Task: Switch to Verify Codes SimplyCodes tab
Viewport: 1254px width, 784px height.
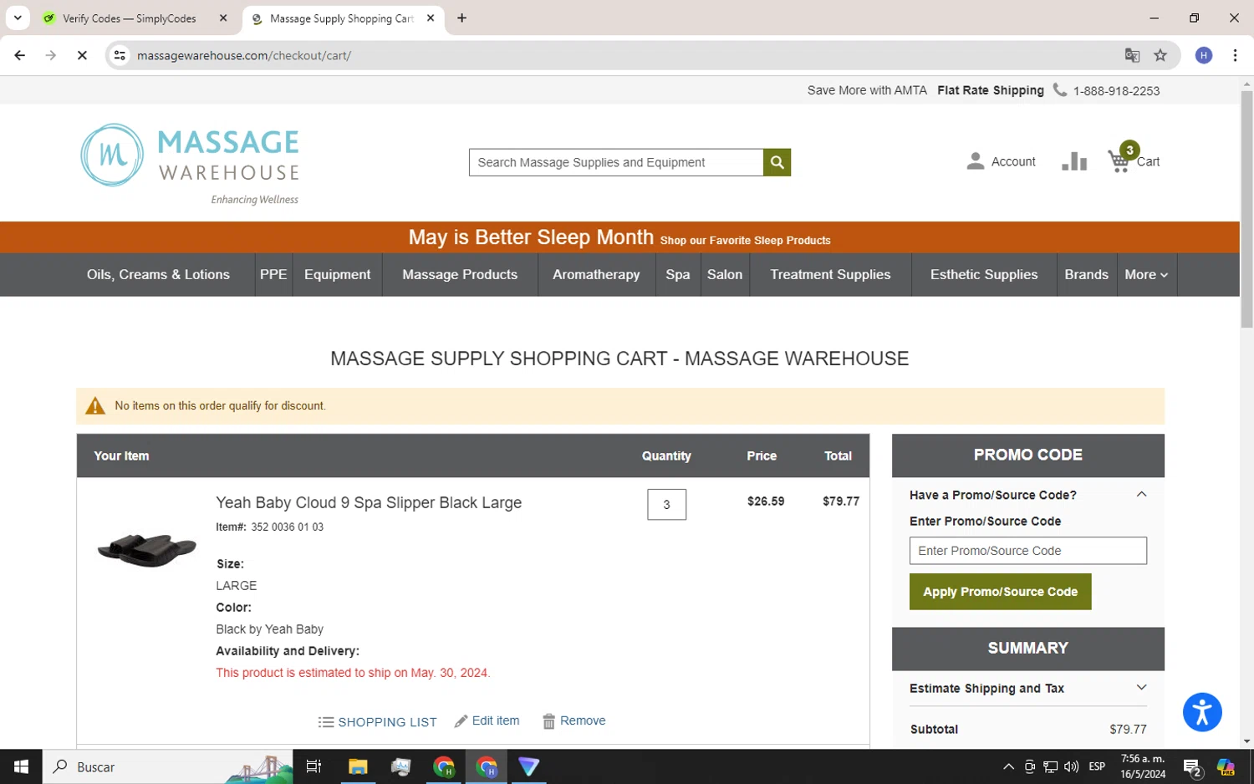Action: (130, 18)
